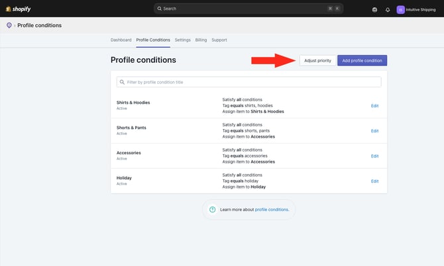Open the notifications bell icon

[x=388, y=10]
